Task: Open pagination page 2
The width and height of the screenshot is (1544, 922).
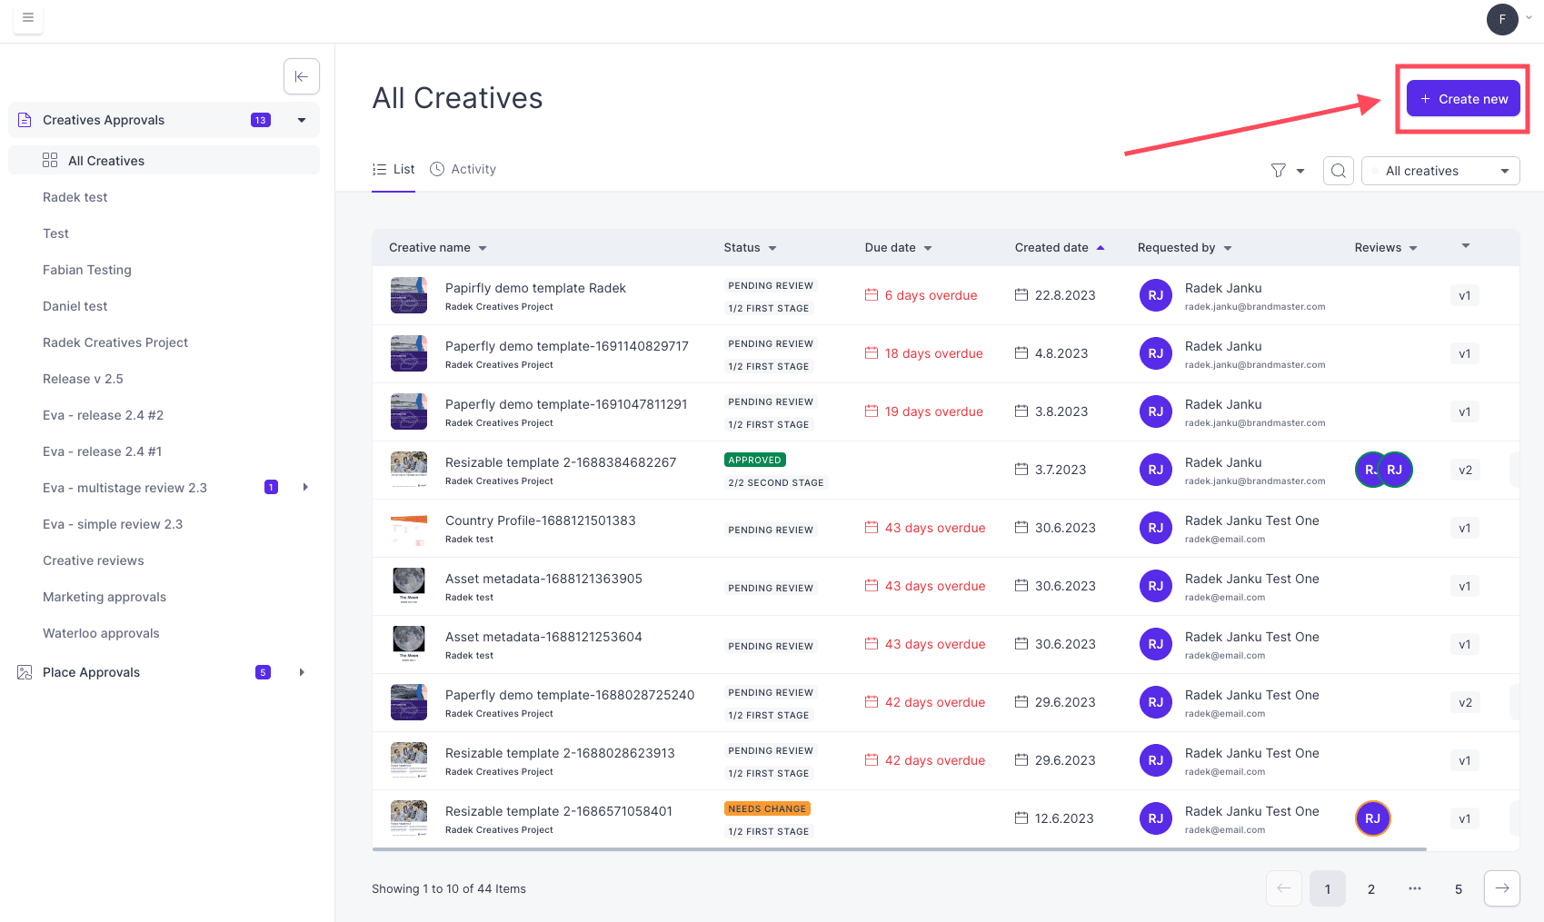Action: tap(1370, 888)
